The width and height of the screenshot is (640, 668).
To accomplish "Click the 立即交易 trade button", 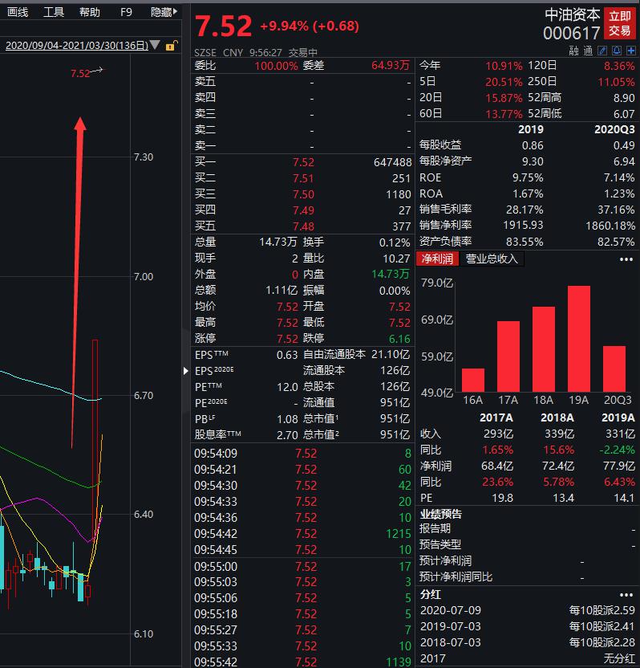I will pos(620,23).
